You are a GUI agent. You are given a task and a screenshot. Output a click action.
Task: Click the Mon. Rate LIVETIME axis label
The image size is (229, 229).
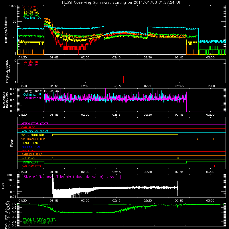(7, 215)
